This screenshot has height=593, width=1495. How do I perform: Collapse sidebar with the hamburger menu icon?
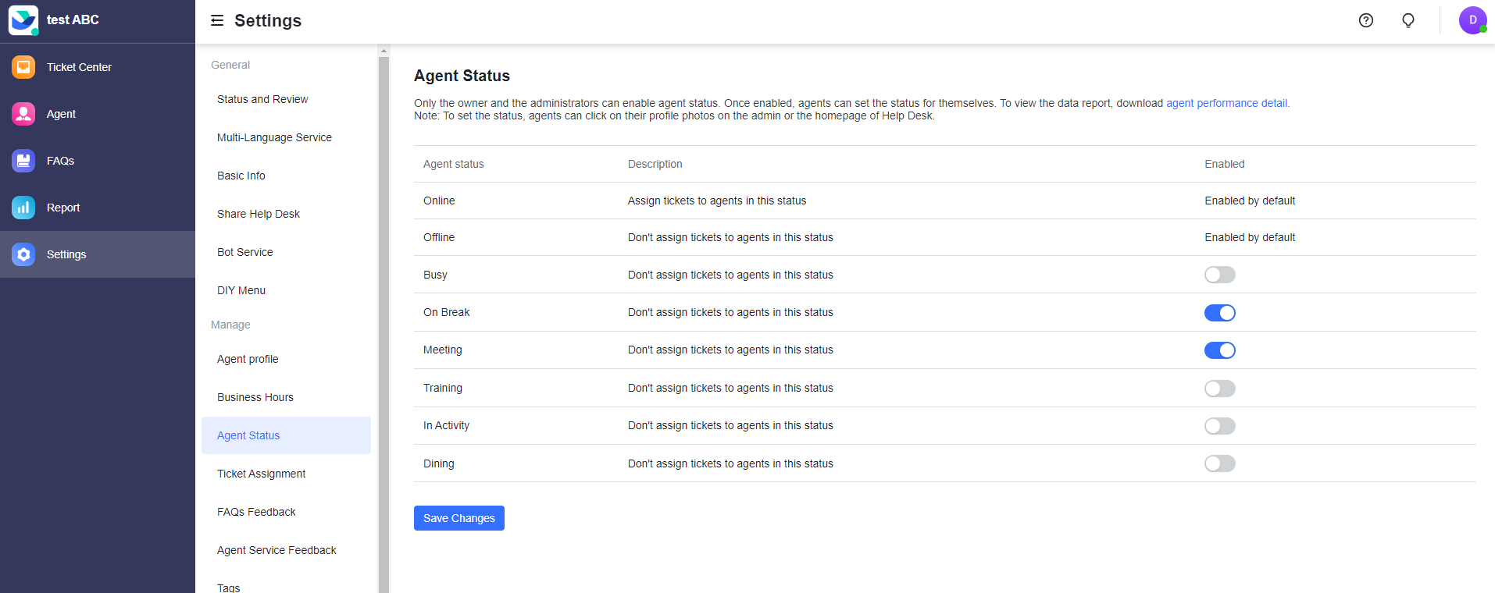(217, 20)
